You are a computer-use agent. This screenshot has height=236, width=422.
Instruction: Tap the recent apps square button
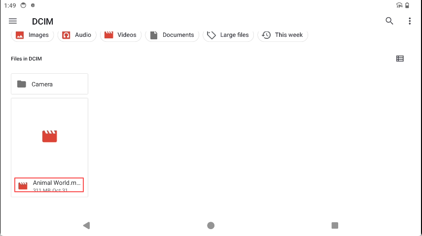(335, 226)
